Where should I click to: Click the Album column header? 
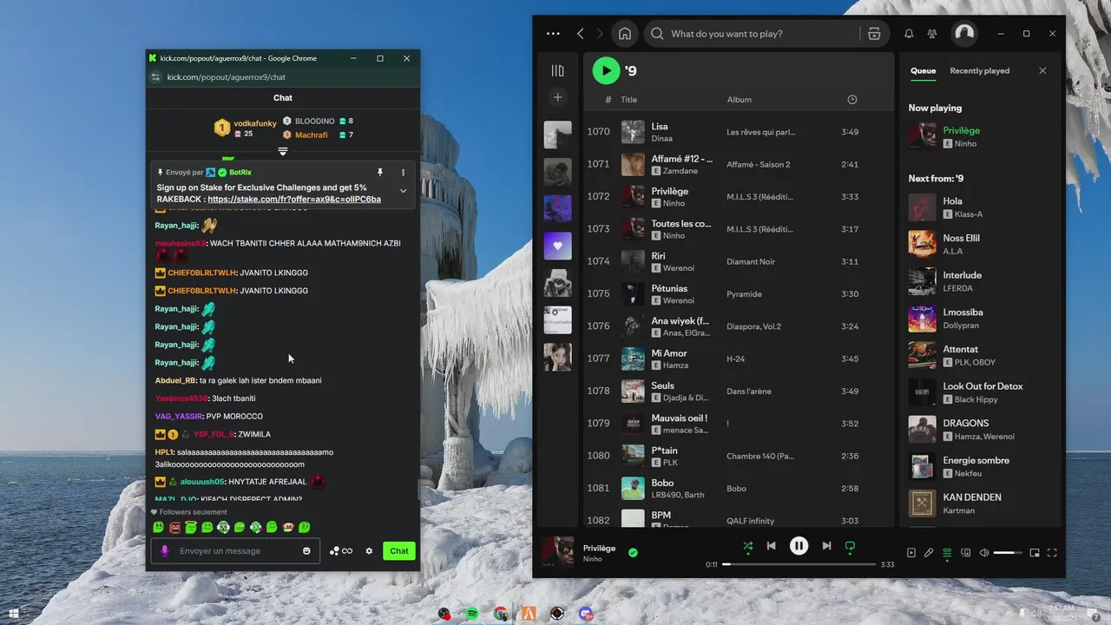(x=740, y=100)
